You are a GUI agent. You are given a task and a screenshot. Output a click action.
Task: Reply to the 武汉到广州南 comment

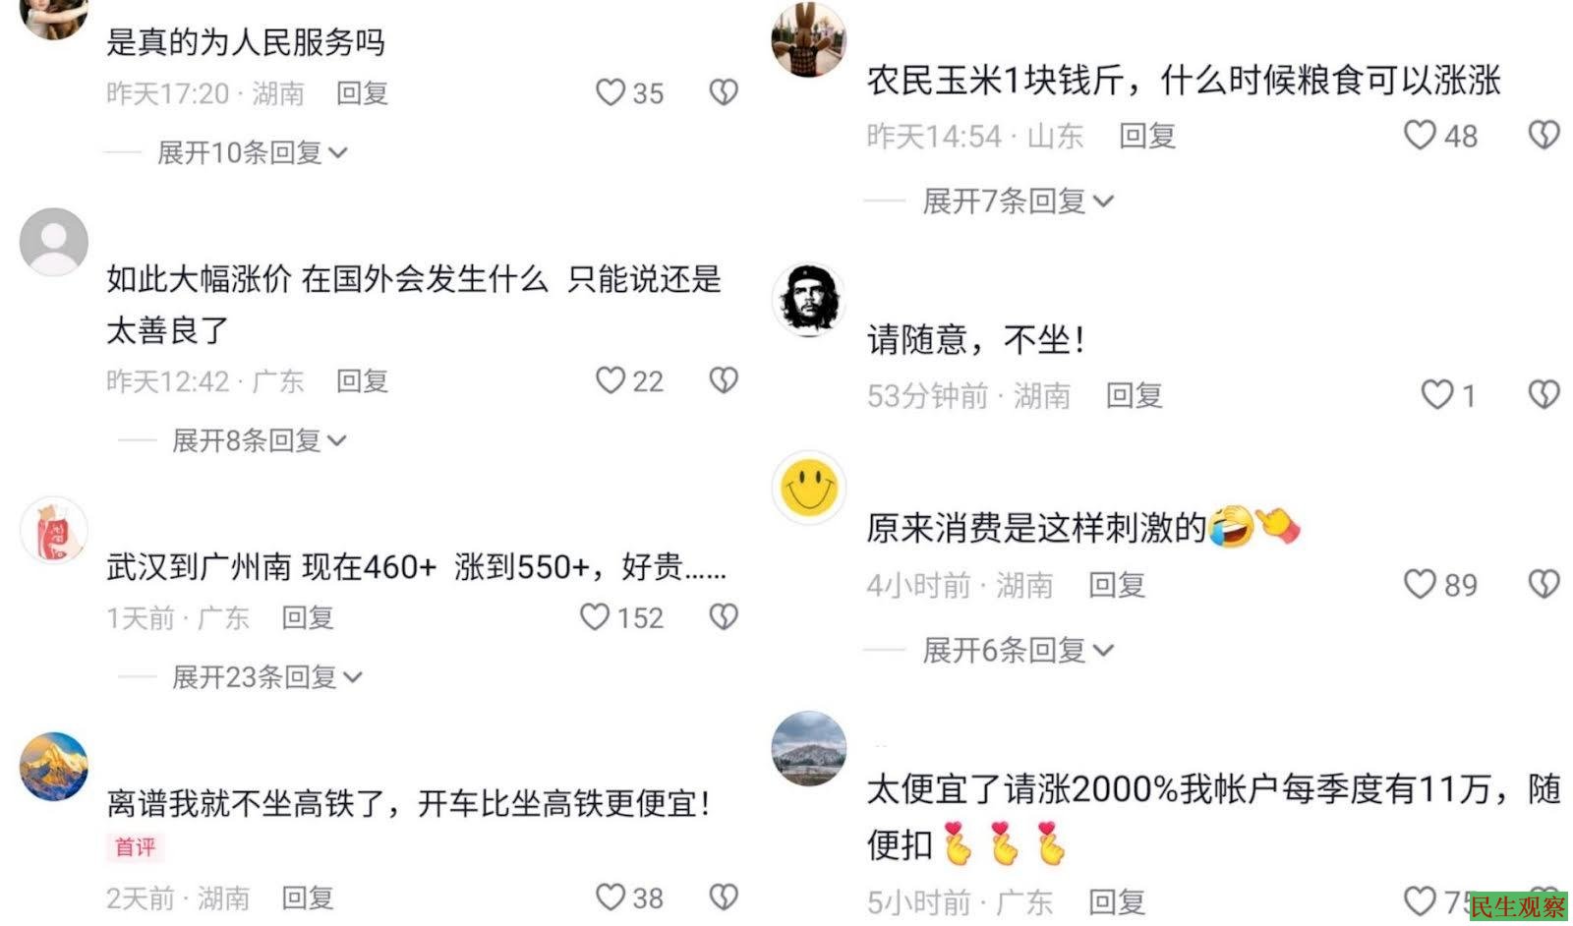pos(308,617)
